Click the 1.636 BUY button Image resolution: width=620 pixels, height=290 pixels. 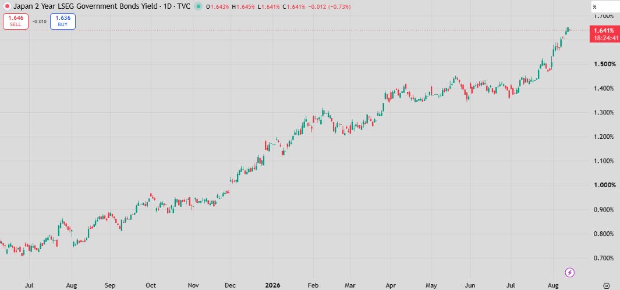click(x=63, y=22)
